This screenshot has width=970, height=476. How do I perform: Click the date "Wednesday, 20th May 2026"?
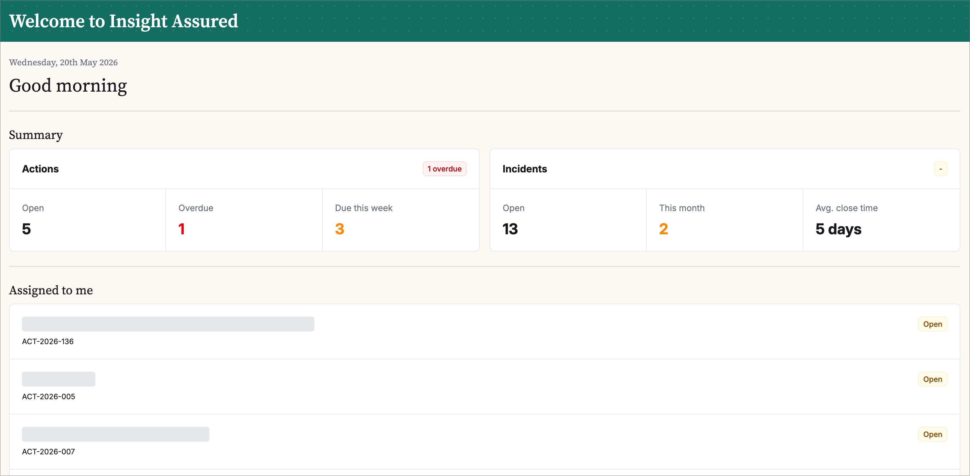pos(63,63)
